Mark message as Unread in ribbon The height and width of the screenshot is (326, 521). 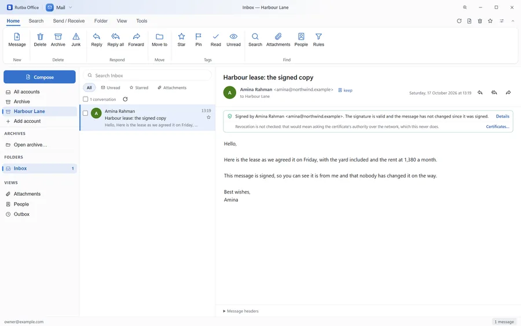coord(233,40)
